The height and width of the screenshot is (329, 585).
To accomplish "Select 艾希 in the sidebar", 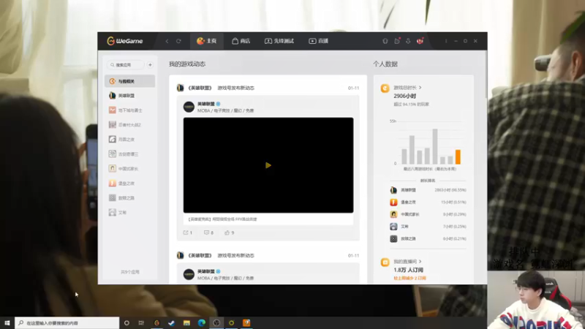I will click(130, 212).
